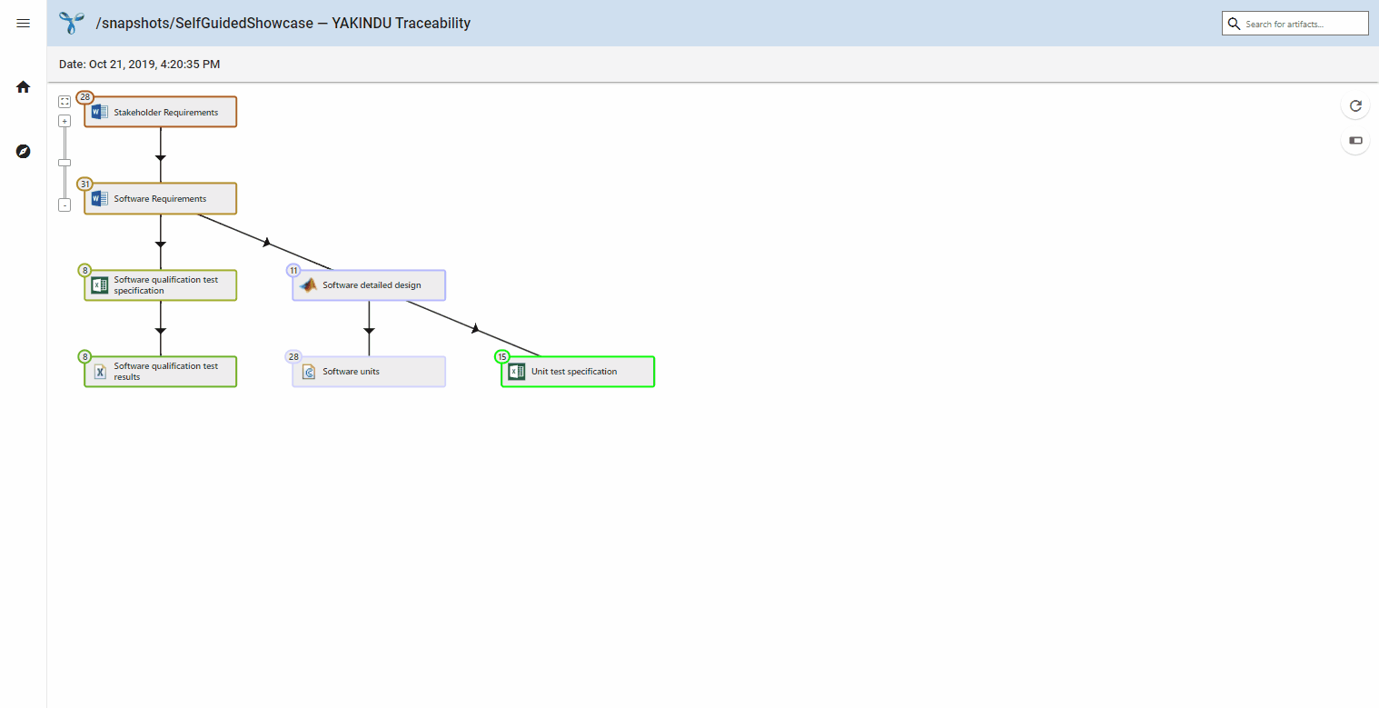
Task: Click the zoom slider handle
Action: point(64,163)
